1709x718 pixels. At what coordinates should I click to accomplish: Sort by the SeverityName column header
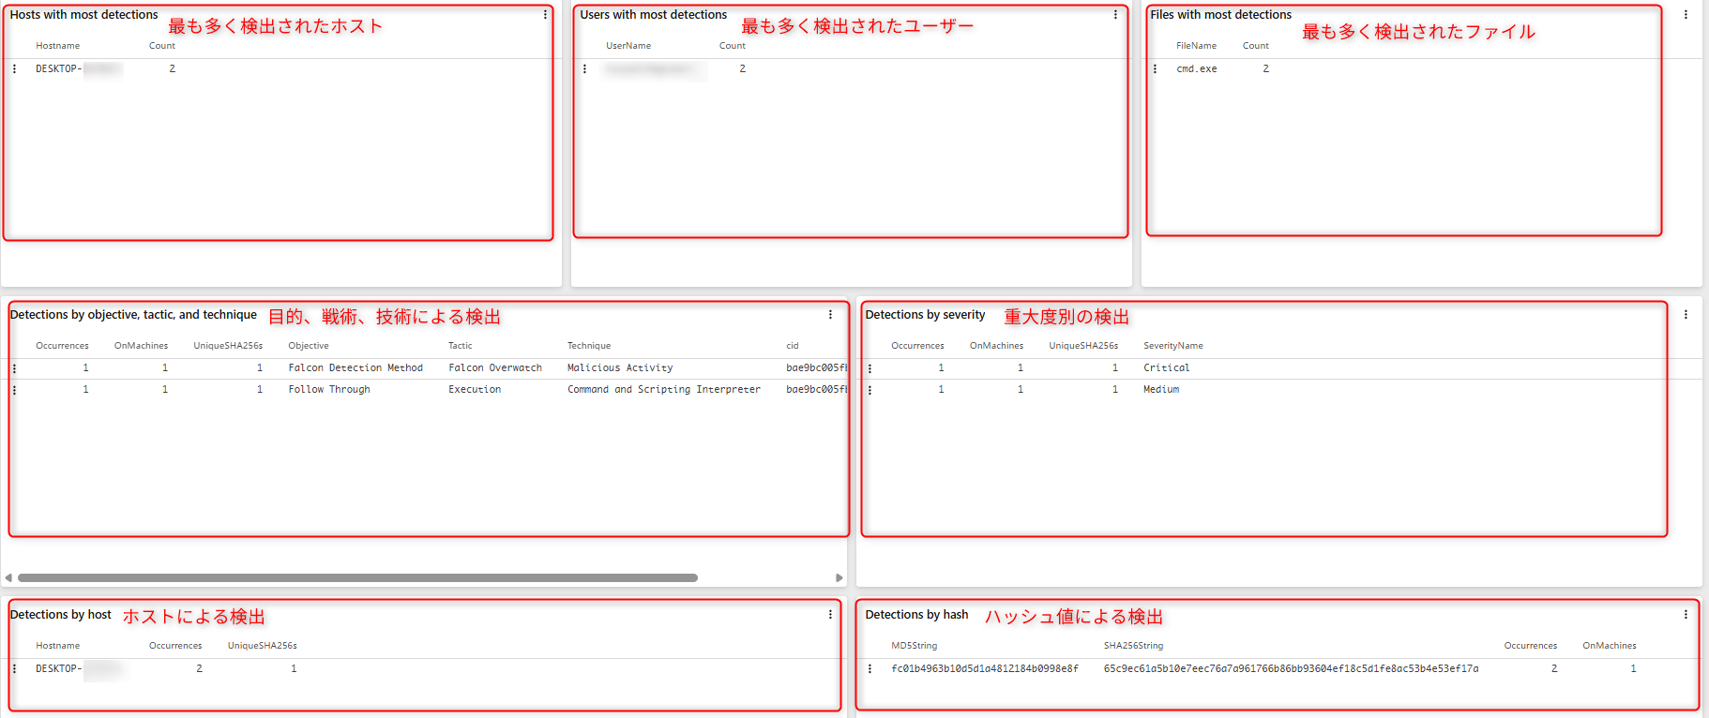coord(1172,346)
